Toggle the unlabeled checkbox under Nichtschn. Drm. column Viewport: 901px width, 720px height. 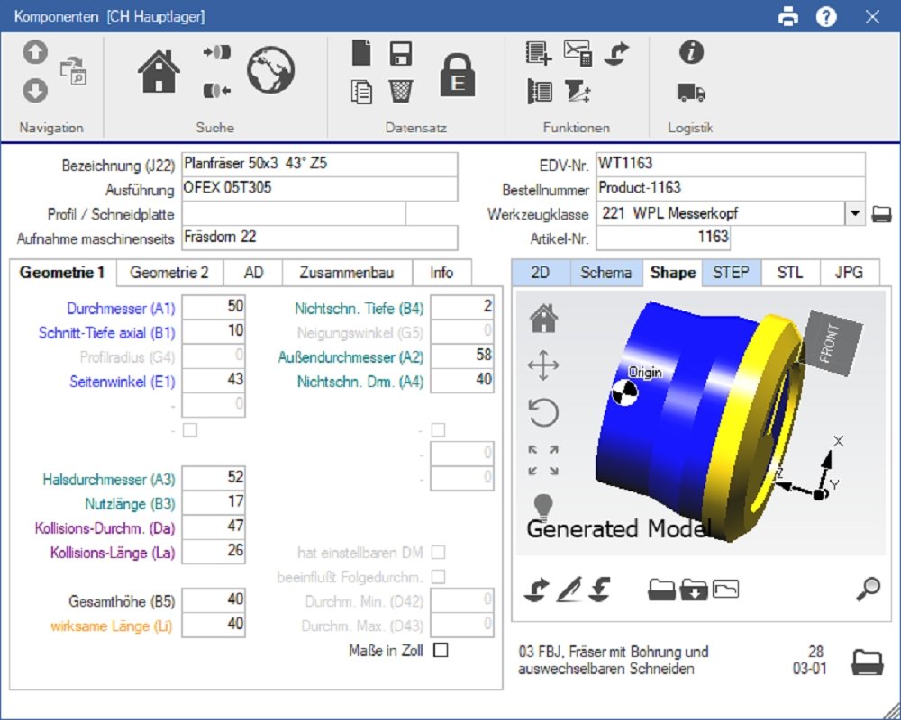tap(439, 430)
